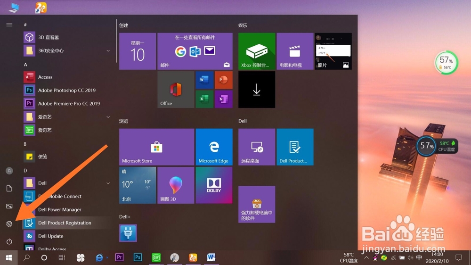Image resolution: width=471 pixels, height=265 pixels.
Task: Open the Pictures icon in Start sidebar
Action: click(x=9, y=206)
